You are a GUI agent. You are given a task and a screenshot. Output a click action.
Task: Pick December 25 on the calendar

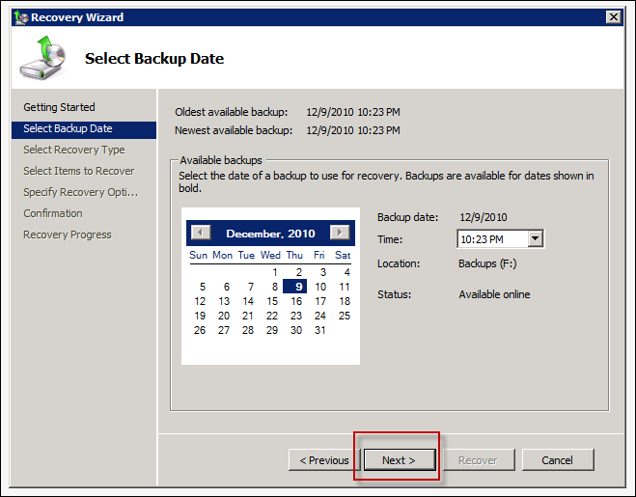(x=345, y=316)
